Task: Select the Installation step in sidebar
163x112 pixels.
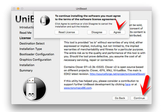Action: point(27,65)
